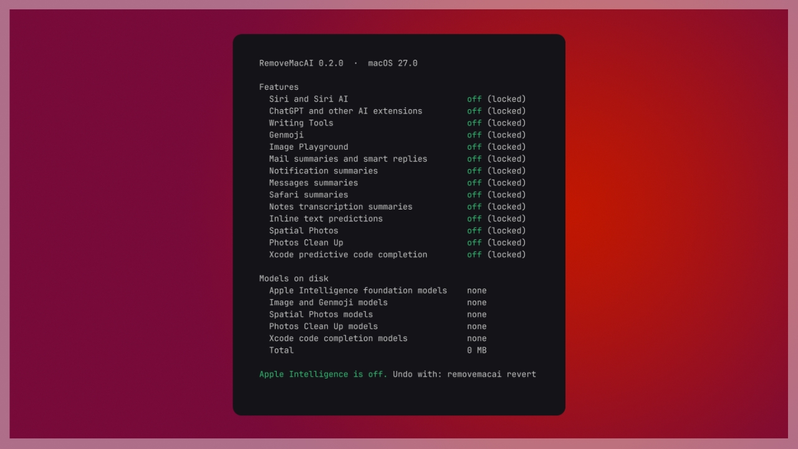Click the 'RemoveMacAI 0.2.0' header text

pos(301,63)
